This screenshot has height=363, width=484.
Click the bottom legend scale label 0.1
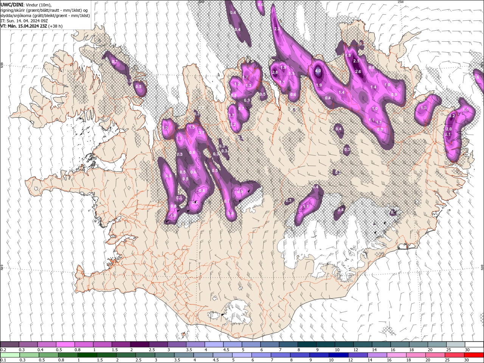(x=3, y=360)
